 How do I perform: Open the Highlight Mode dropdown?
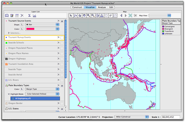42,94
